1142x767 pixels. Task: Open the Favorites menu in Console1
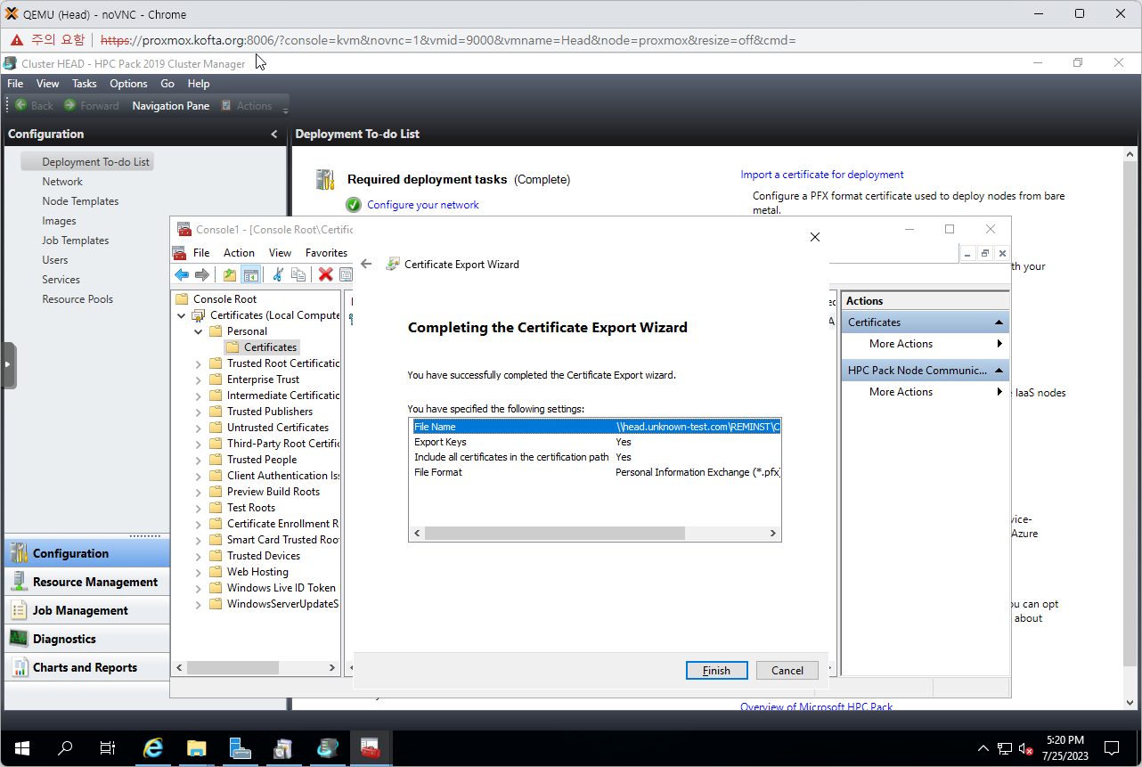[326, 253]
